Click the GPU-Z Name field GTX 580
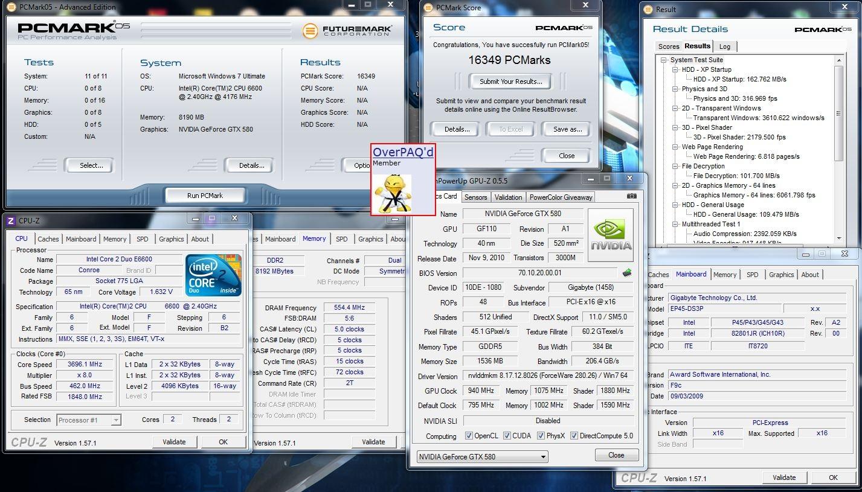This screenshot has width=862, height=492. 523,214
